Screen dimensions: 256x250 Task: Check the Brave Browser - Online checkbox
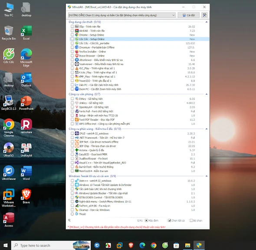[x=72, y=56]
